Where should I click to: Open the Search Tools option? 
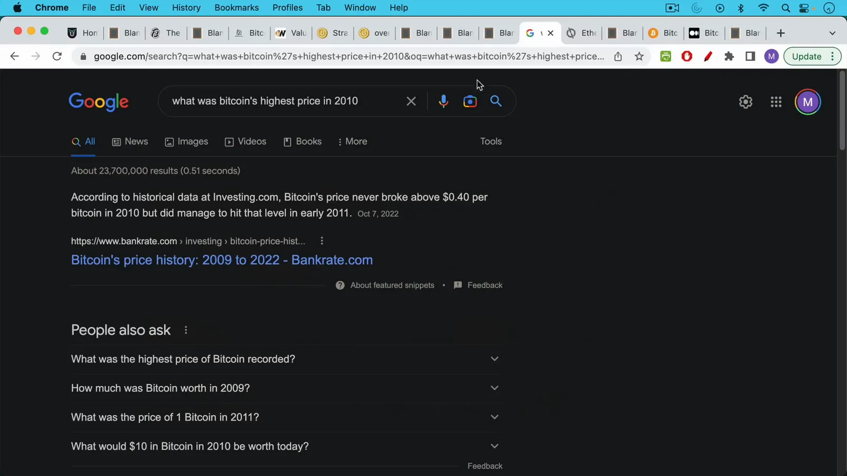491,141
